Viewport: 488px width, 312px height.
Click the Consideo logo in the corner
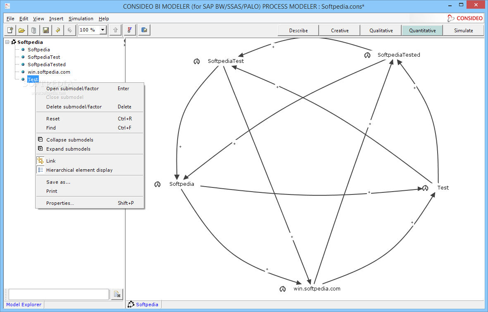click(x=465, y=18)
